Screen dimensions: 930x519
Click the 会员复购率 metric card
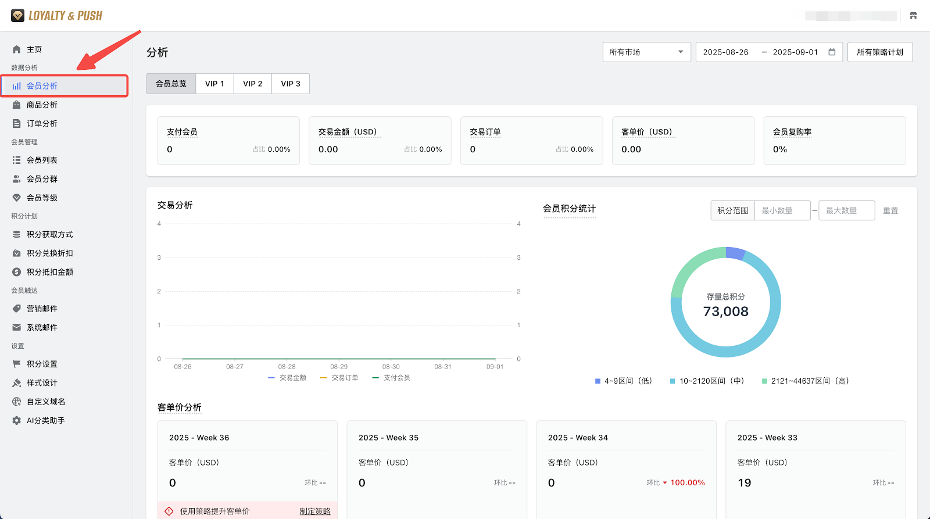point(835,141)
